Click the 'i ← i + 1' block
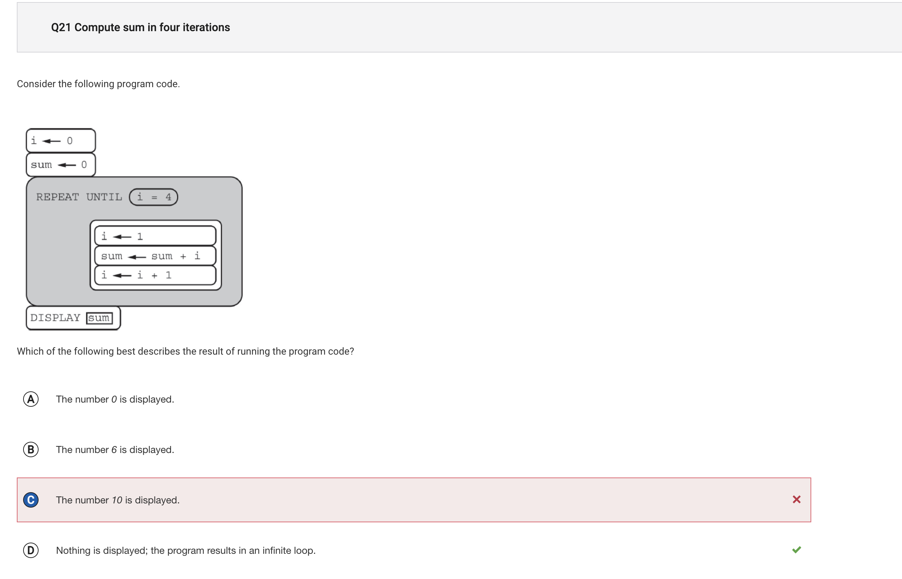Image resolution: width=902 pixels, height=579 pixels. coord(155,275)
